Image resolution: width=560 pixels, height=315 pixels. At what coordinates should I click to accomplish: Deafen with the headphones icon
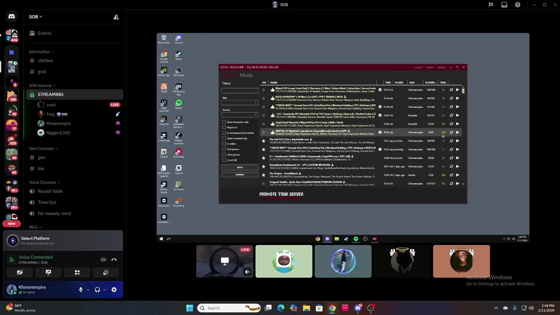point(97,290)
